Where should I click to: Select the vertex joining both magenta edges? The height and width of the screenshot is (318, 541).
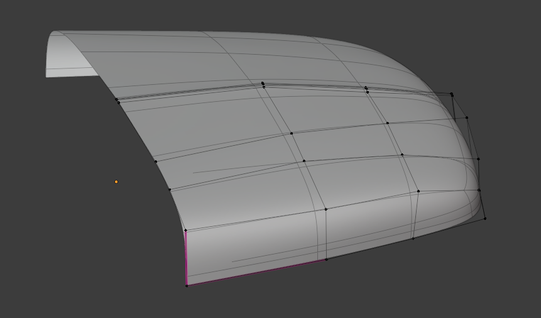pos(187,285)
